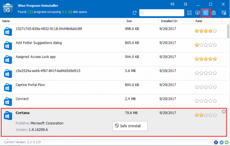This screenshot has height=146, width=230.
Task: Sort by the Size column header
Action: coord(129,21)
